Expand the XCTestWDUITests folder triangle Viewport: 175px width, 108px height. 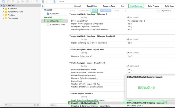click(3, 12)
